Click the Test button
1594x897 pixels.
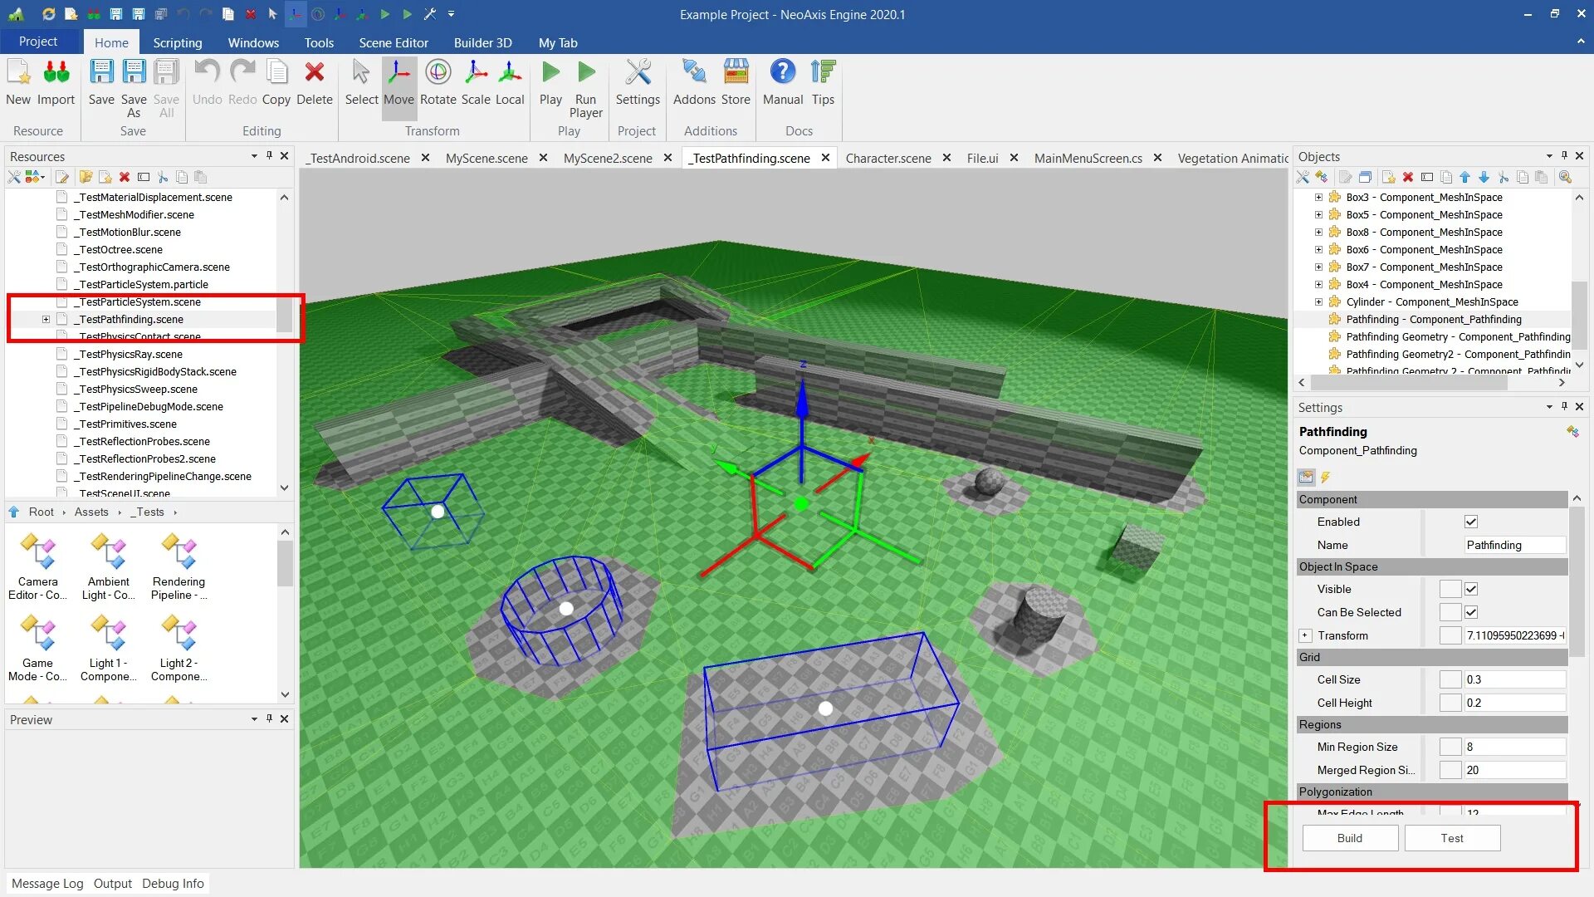coord(1452,838)
